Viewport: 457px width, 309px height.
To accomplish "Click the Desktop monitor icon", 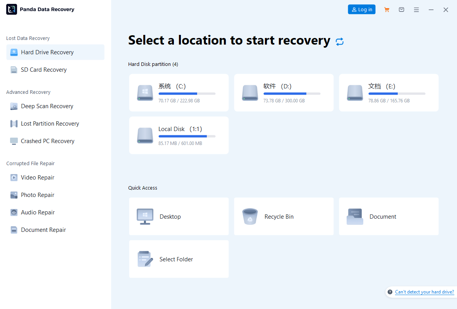I will 145,216.
